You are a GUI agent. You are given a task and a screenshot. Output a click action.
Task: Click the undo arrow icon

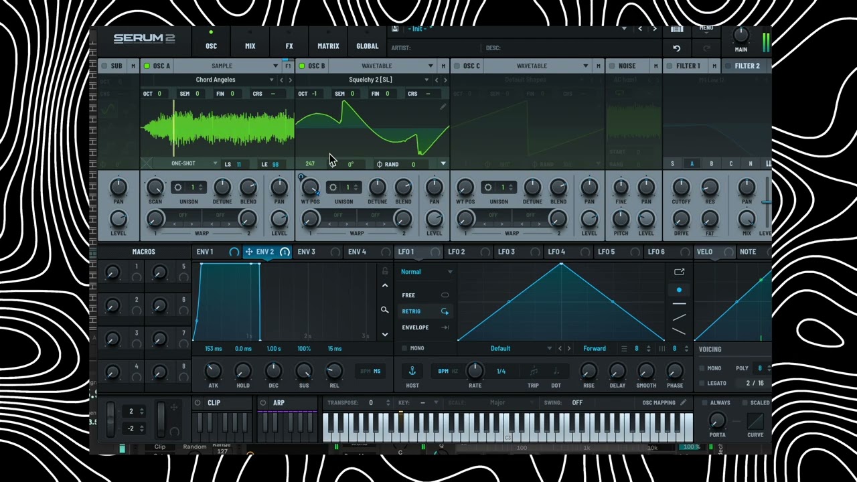click(676, 48)
